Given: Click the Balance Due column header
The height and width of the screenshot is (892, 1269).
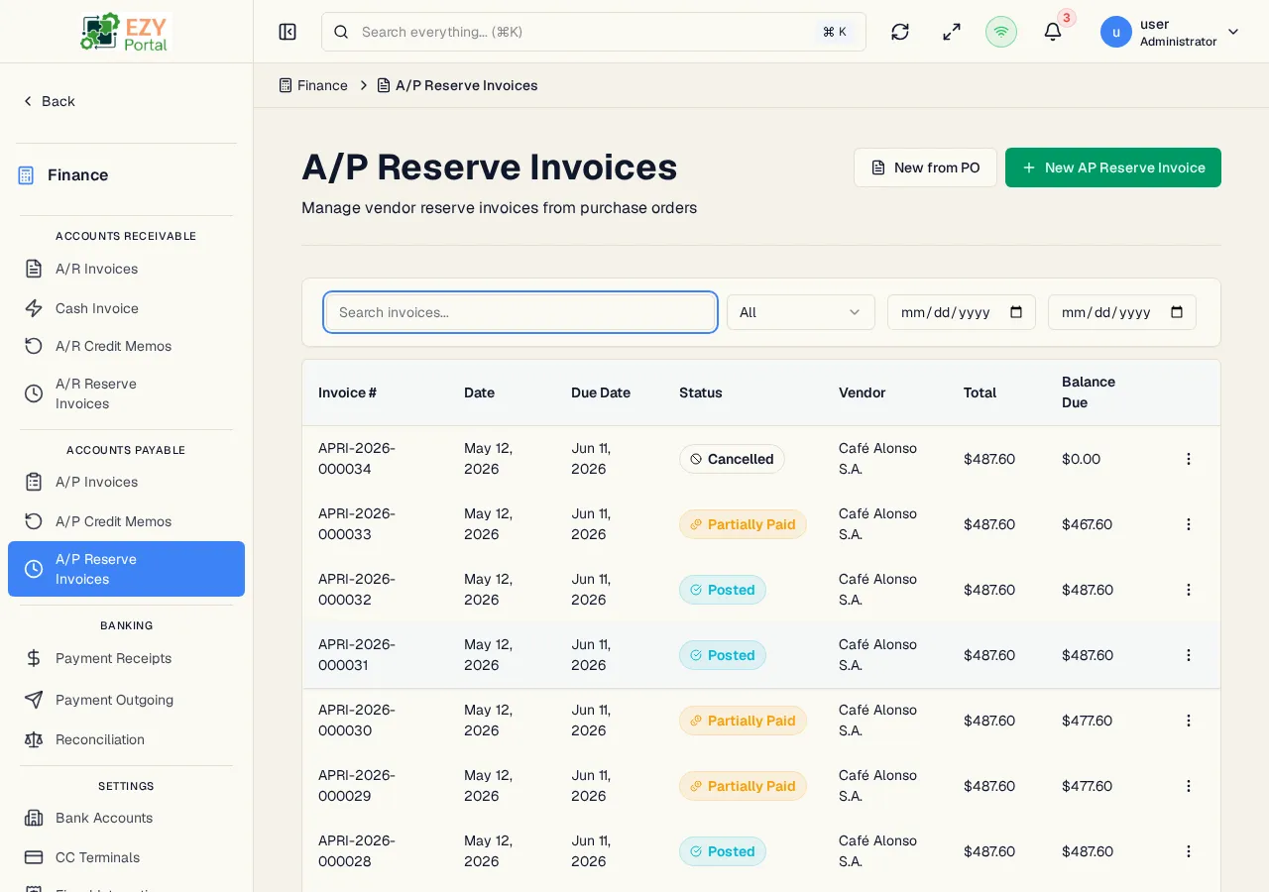Looking at the screenshot, I should tap(1089, 392).
